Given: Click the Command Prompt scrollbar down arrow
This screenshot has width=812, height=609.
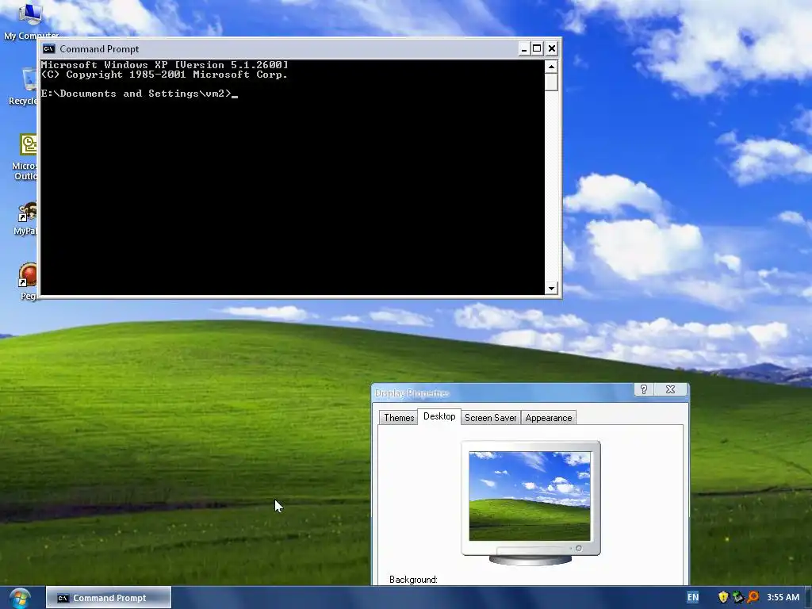Looking at the screenshot, I should click(x=551, y=289).
